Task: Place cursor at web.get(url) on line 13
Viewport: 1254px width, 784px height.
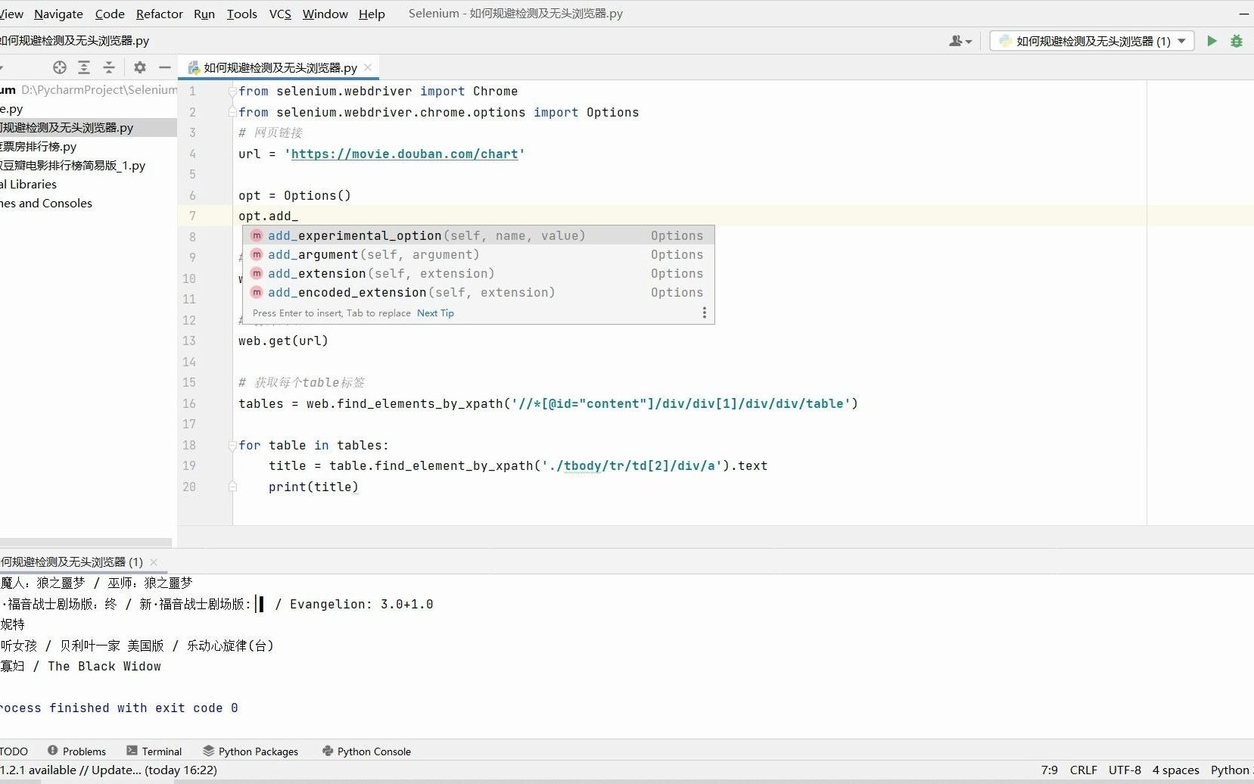Action: coord(283,341)
